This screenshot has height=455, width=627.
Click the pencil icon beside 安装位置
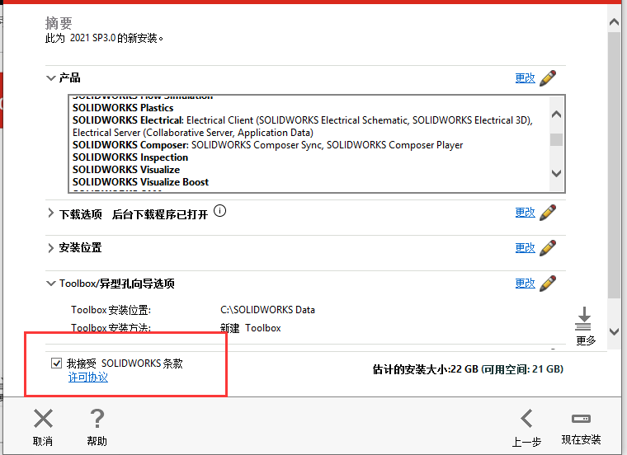pyautogui.click(x=548, y=247)
